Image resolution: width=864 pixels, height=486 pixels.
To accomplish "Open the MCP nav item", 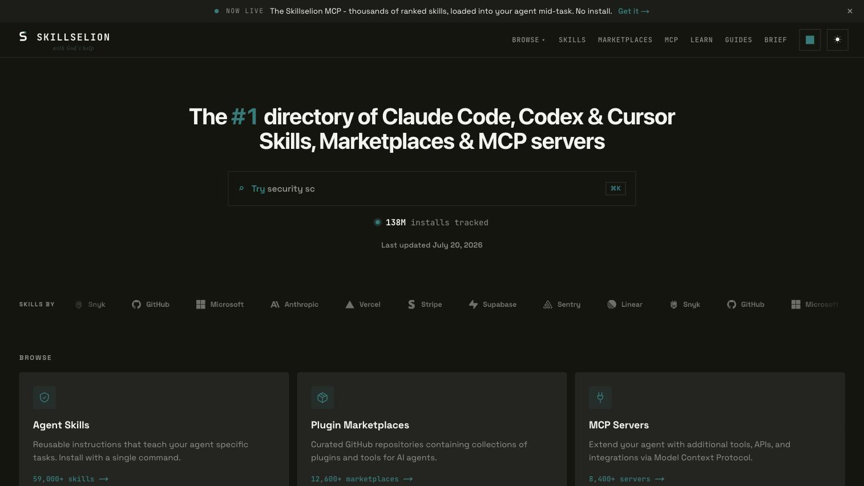I will (x=671, y=40).
